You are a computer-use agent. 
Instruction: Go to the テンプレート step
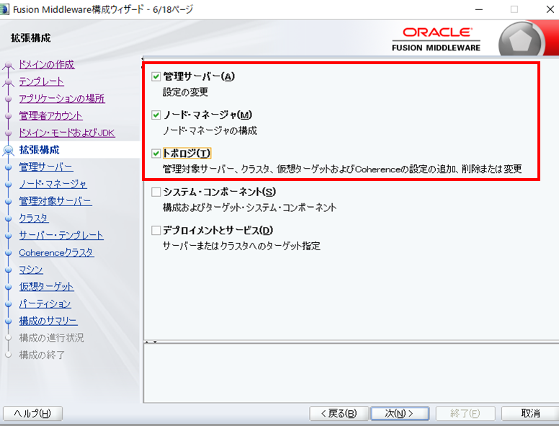(x=41, y=81)
